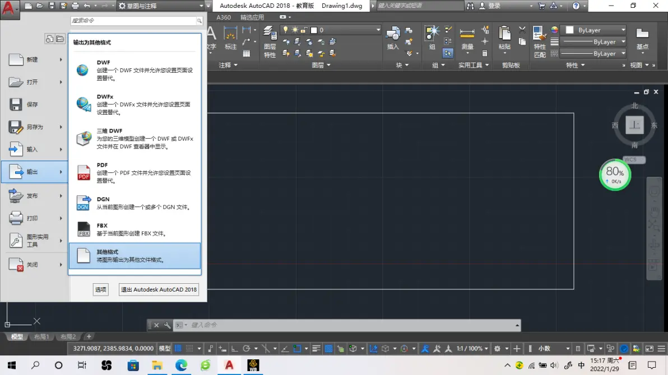Click the 特性匹配 match properties icon

tap(539, 42)
